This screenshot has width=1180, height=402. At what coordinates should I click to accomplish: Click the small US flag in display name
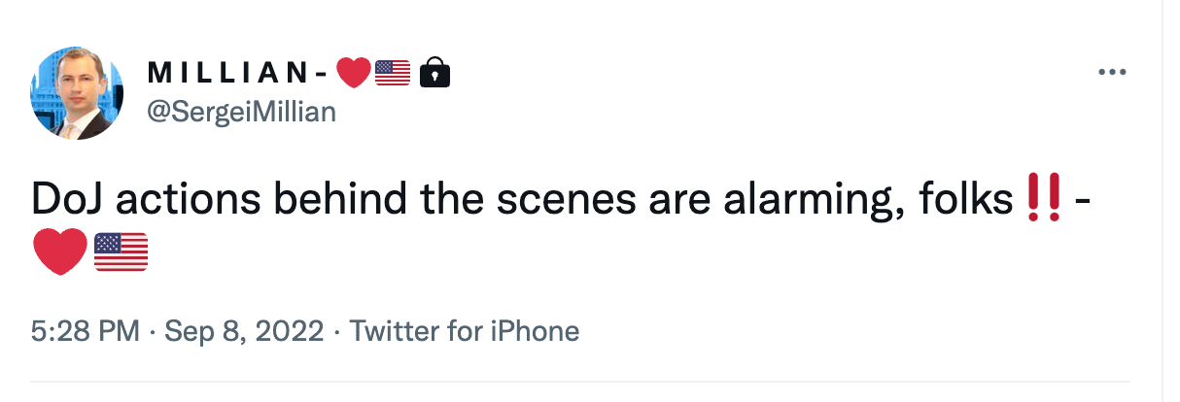click(x=392, y=72)
